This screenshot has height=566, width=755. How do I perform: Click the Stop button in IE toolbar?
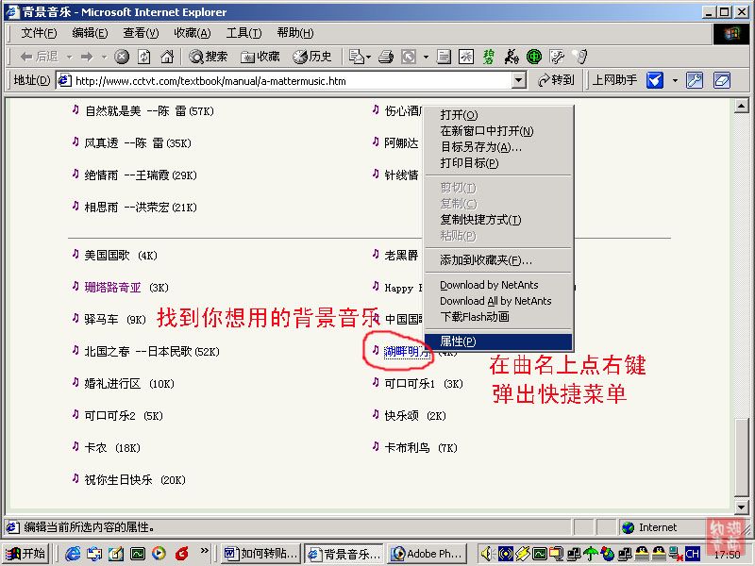[x=122, y=57]
